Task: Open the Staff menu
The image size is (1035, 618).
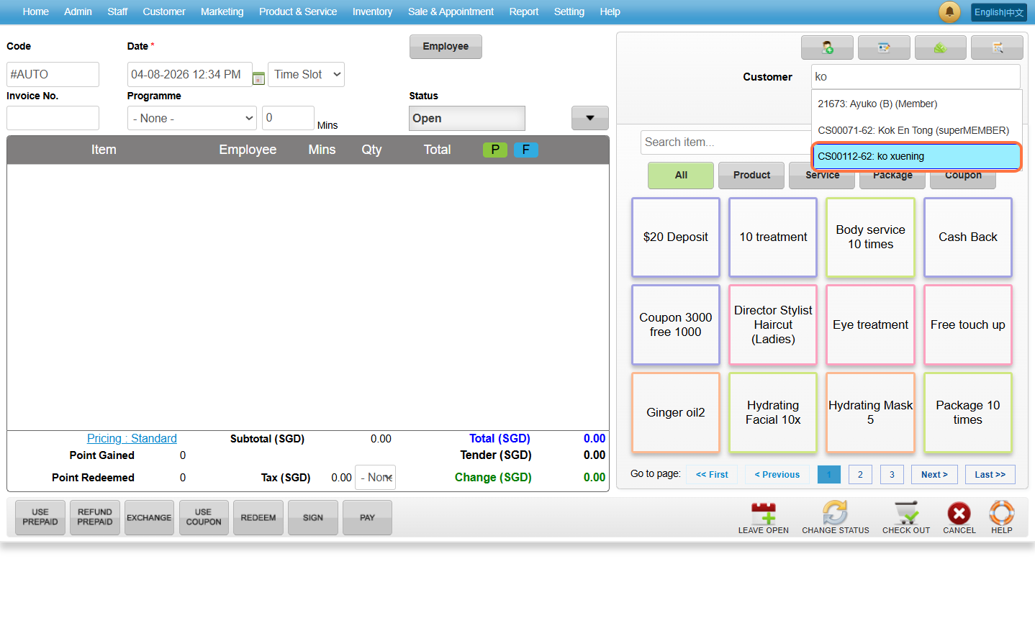Action: click(x=117, y=12)
